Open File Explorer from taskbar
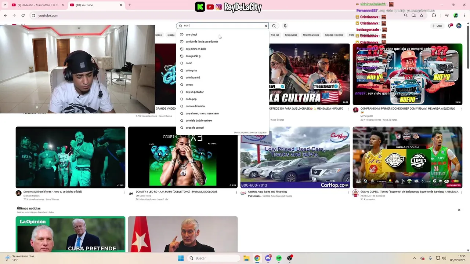 coord(246,258)
